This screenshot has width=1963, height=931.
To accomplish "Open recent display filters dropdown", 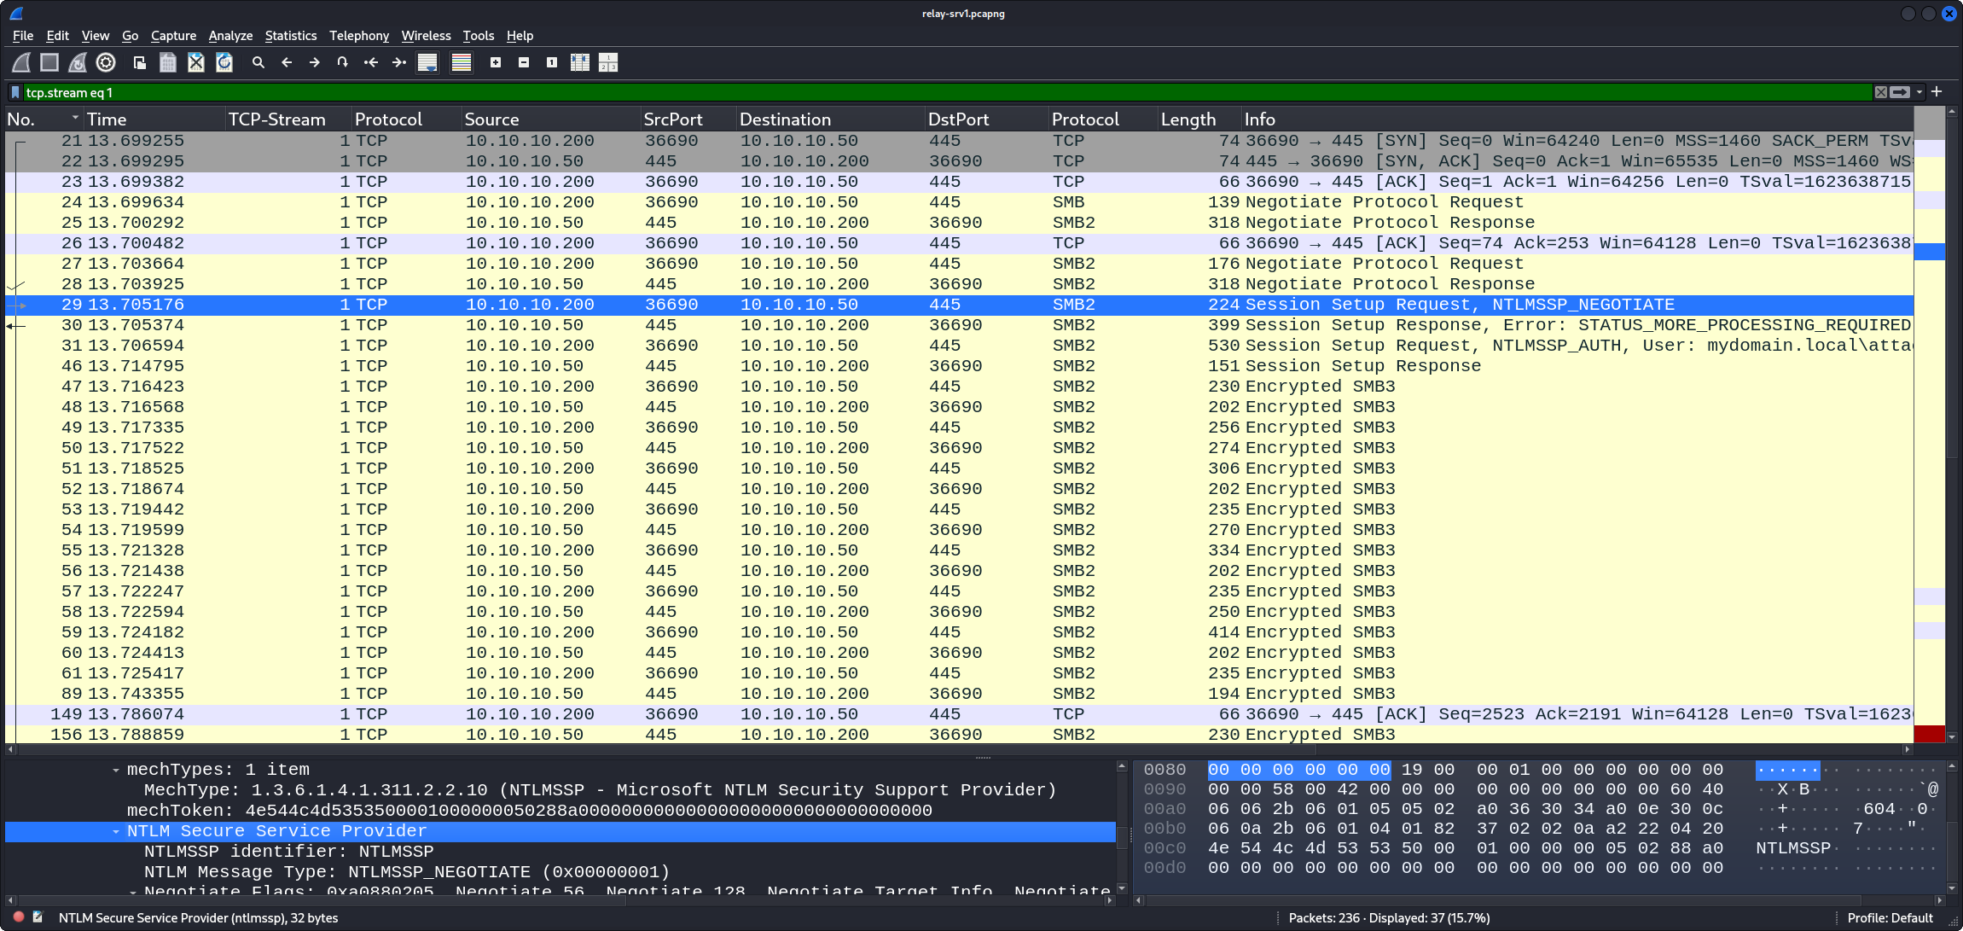I will click(x=1919, y=92).
